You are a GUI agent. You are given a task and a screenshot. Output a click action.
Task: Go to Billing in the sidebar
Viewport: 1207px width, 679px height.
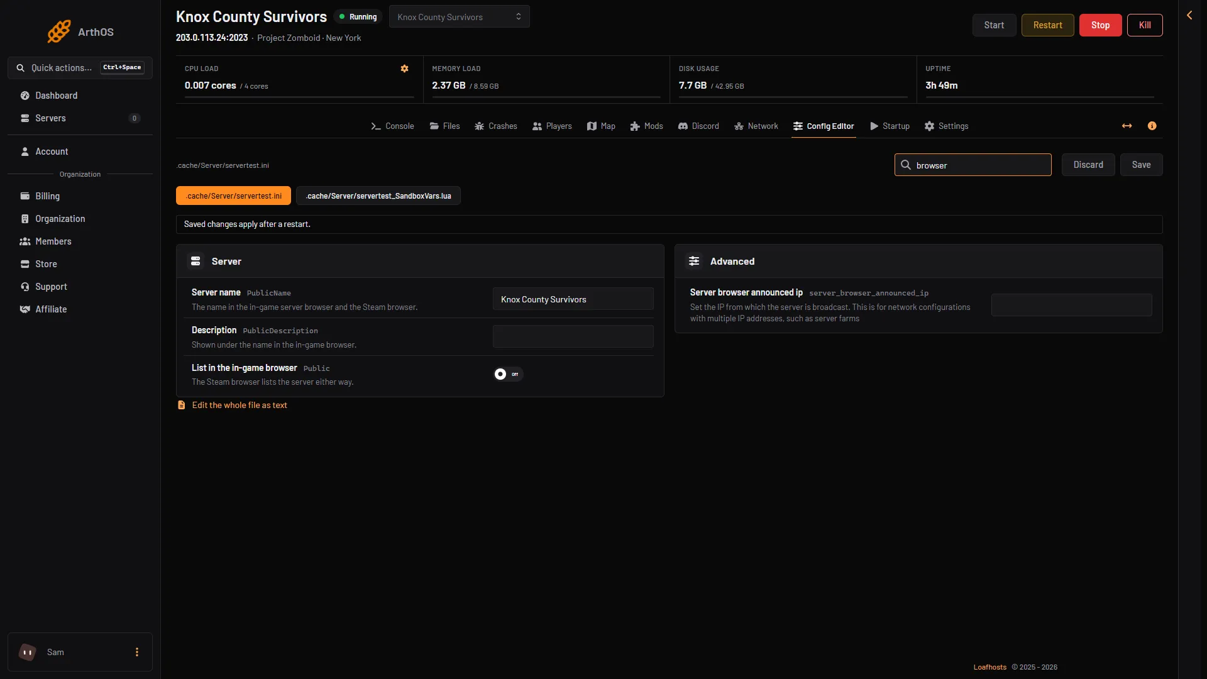(x=80, y=196)
